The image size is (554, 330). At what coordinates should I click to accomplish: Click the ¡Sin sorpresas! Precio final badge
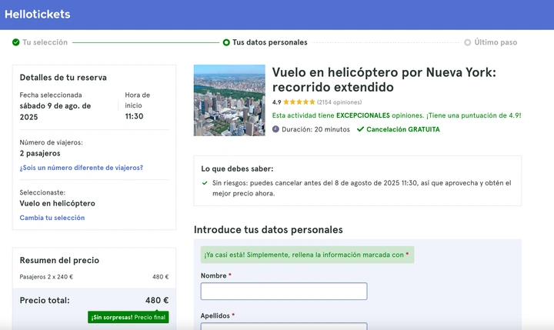coord(128,317)
